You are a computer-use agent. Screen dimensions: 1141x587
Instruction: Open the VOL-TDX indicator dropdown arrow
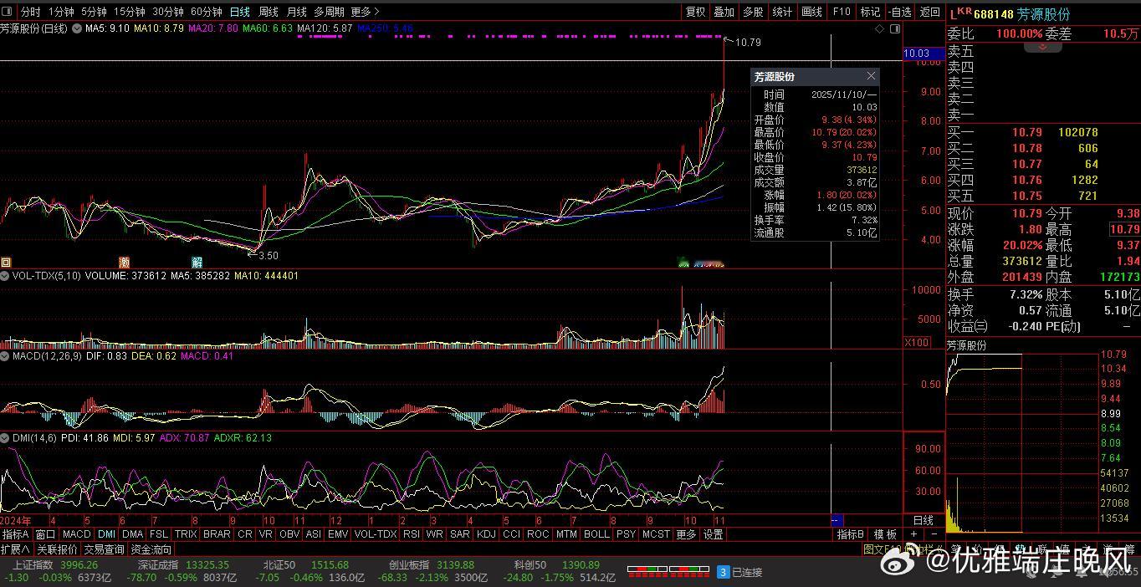pos(5,275)
